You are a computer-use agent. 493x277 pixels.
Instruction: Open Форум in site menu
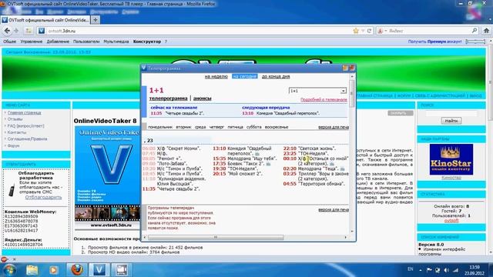(x=14, y=145)
